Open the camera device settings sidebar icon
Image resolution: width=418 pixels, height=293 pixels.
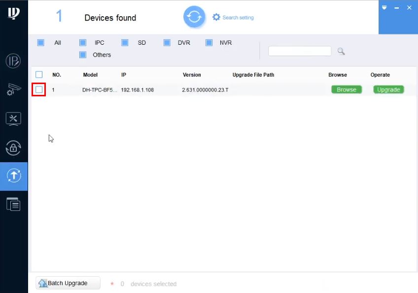(14, 89)
